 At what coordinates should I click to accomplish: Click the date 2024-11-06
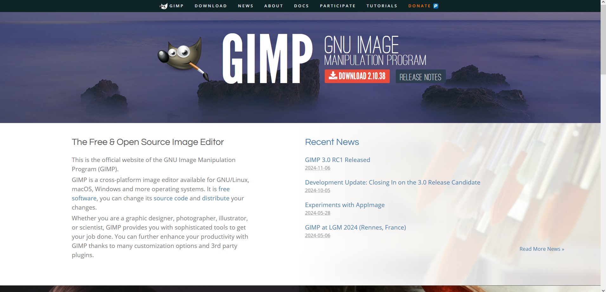318,168
